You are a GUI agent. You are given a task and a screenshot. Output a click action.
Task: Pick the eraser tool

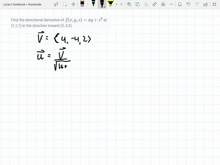(x=82, y=3)
